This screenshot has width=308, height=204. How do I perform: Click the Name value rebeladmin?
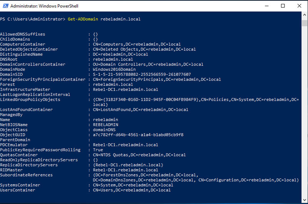105,120
